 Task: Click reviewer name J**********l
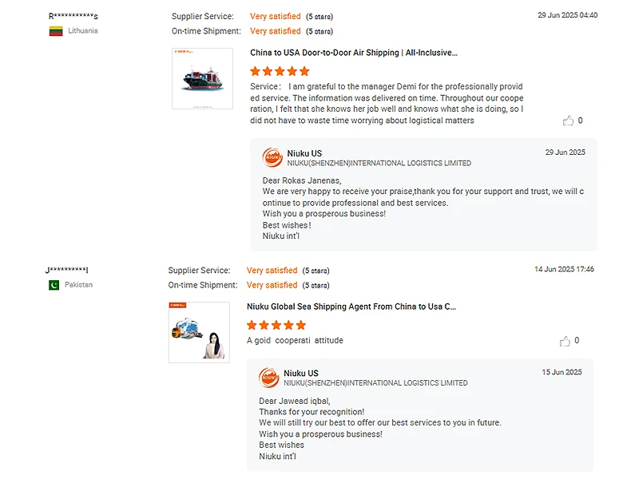click(x=67, y=270)
